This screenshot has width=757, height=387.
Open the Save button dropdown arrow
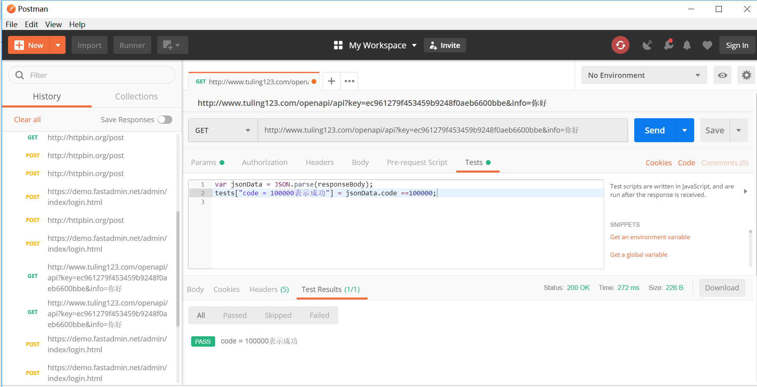click(x=739, y=130)
